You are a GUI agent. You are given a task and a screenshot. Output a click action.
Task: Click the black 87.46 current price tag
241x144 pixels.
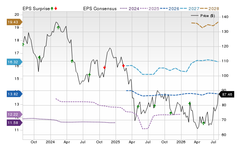point(226,94)
